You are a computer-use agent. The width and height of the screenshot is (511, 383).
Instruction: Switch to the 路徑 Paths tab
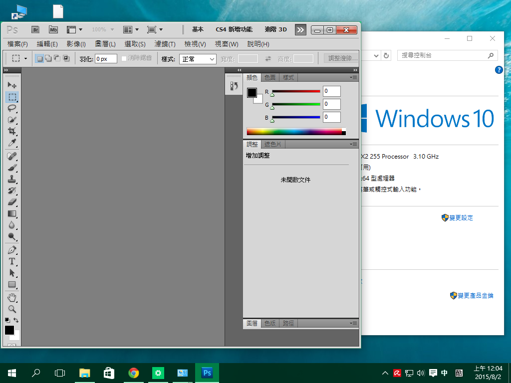click(288, 323)
